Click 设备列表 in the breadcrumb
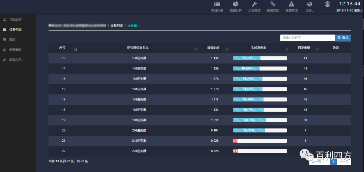 117,26
